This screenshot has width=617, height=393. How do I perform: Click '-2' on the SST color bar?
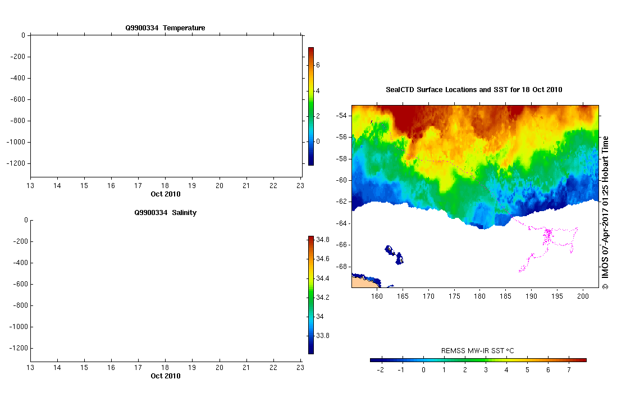click(380, 370)
